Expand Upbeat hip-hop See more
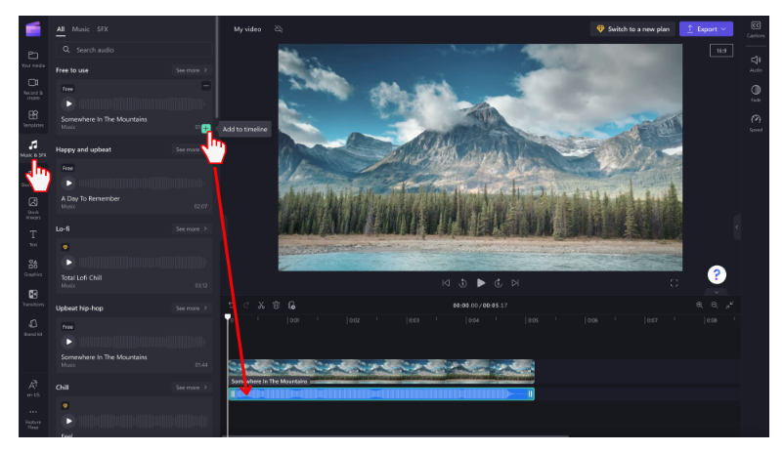 191,308
